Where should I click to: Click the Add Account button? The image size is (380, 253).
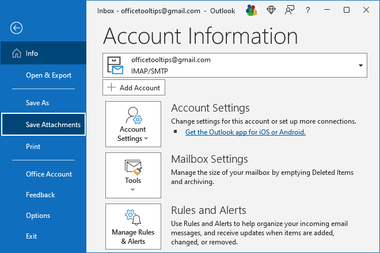coord(134,87)
